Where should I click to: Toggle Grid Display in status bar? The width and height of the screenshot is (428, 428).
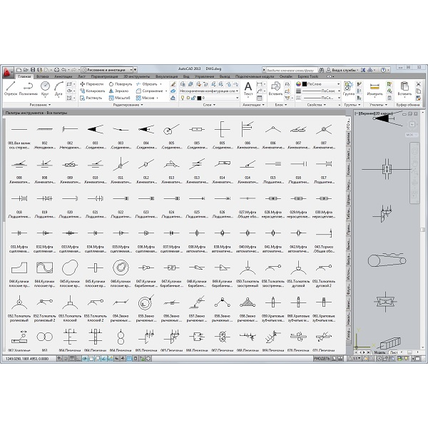(72, 358)
